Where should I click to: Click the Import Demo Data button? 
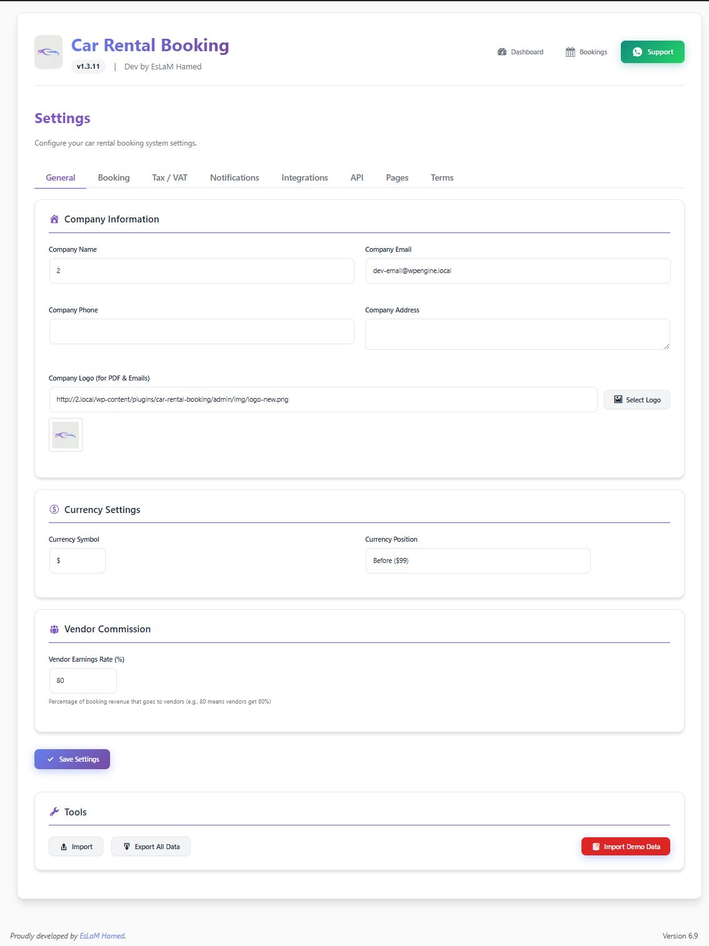(x=625, y=847)
